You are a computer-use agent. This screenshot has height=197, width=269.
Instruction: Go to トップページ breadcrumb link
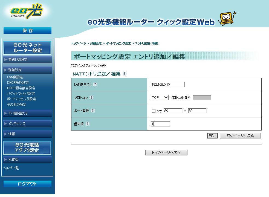point(79,44)
